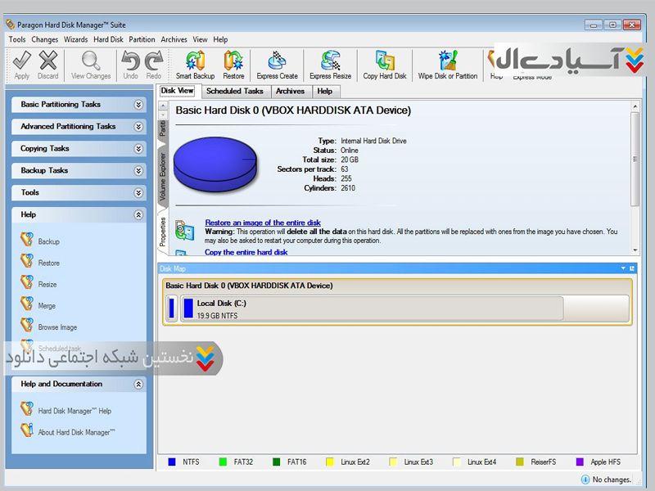Click the Apply checkmark toolbar icon
Viewport: 655px width, 491px height.
coord(22,63)
